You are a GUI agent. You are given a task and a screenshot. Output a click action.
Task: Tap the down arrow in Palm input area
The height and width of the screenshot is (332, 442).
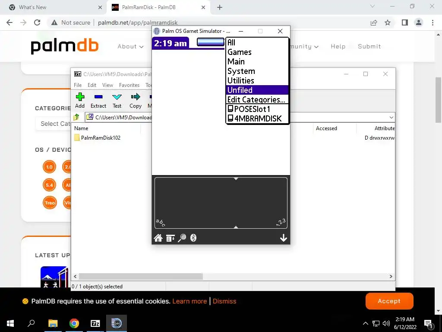283,238
